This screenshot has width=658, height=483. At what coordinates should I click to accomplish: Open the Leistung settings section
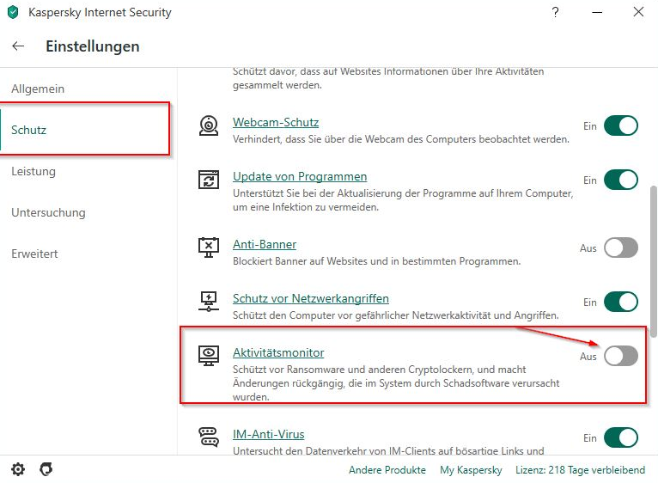pyautogui.click(x=34, y=171)
